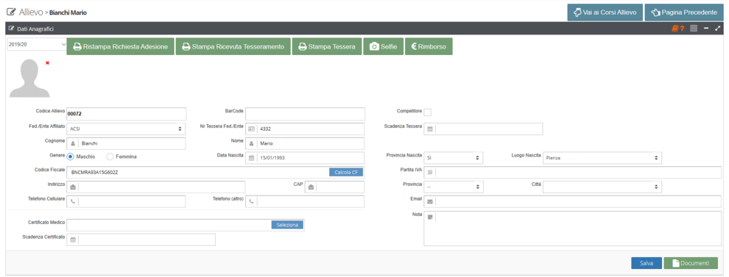Click the edit icon beside Allievo title
Image resolution: width=729 pixels, height=277 pixels.
11,12
